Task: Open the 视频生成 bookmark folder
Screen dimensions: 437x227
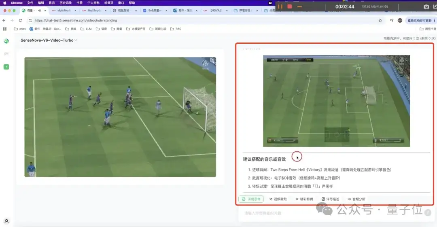Action: click(158, 29)
